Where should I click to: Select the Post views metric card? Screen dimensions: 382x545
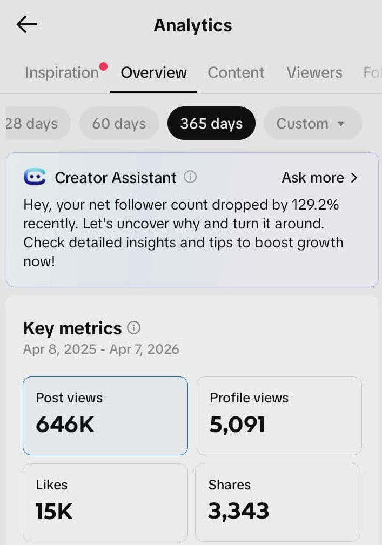pyautogui.click(x=105, y=415)
